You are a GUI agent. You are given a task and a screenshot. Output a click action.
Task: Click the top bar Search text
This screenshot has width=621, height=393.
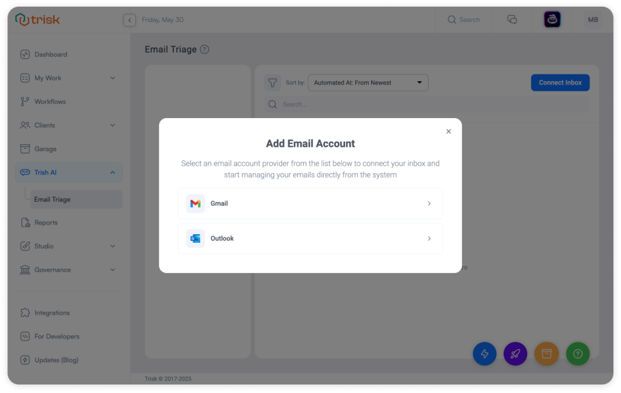pyautogui.click(x=469, y=20)
